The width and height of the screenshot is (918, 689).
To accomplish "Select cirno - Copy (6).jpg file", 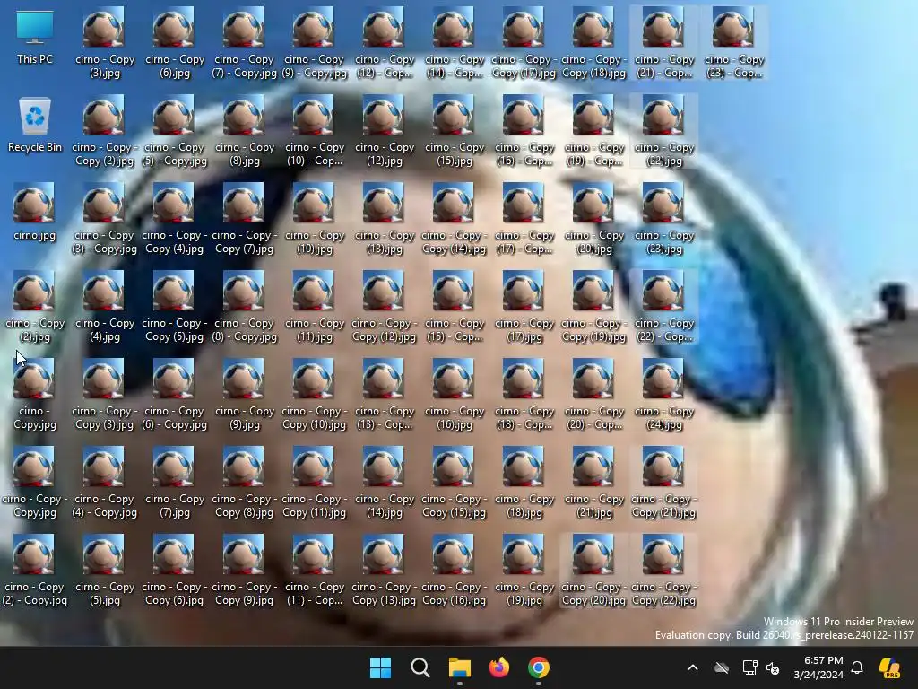I will coord(175,42).
